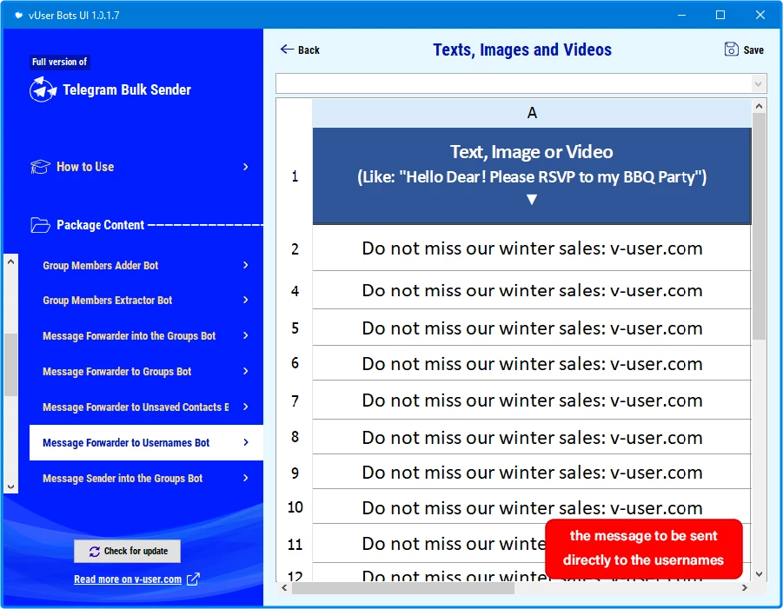The height and width of the screenshot is (609, 783).
Task: Click row header number 10
Action: click(295, 507)
